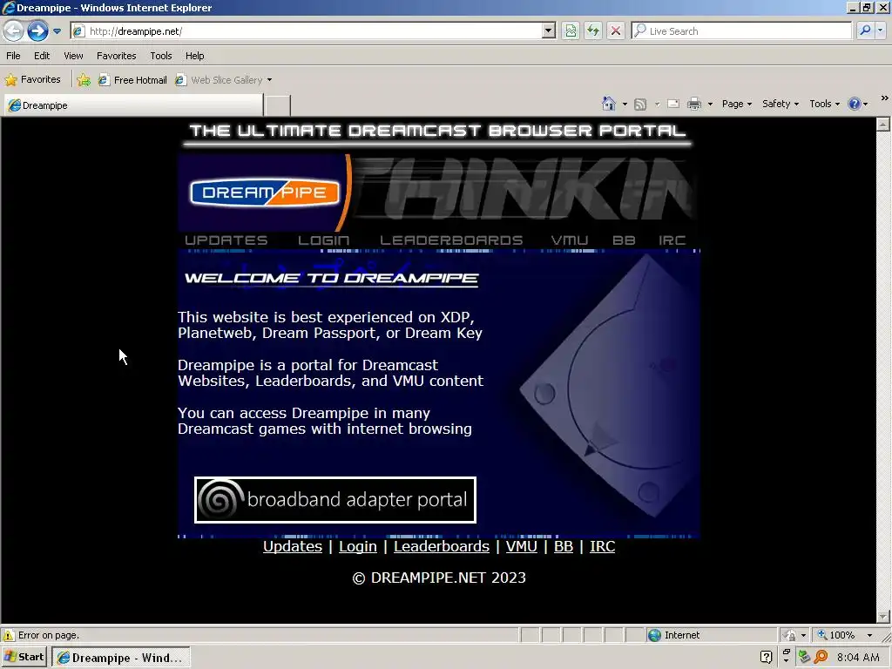Click the underlined IRC footer link
Viewport: 892px width, 669px height.
pos(602,546)
